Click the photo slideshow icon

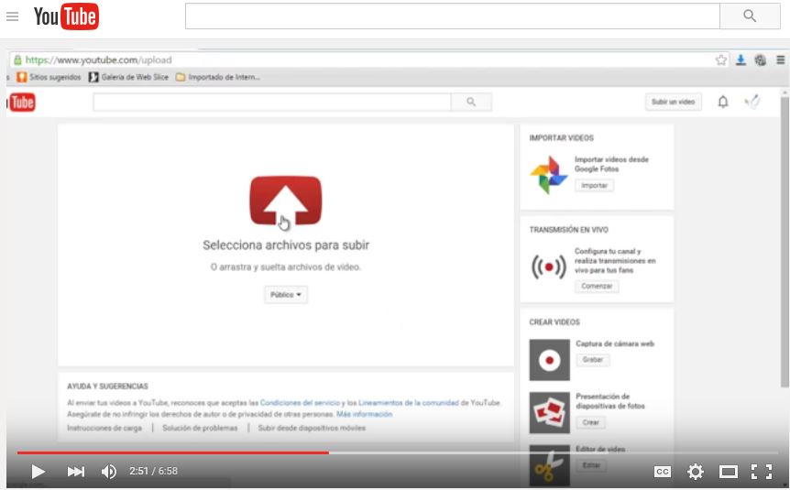click(x=549, y=412)
